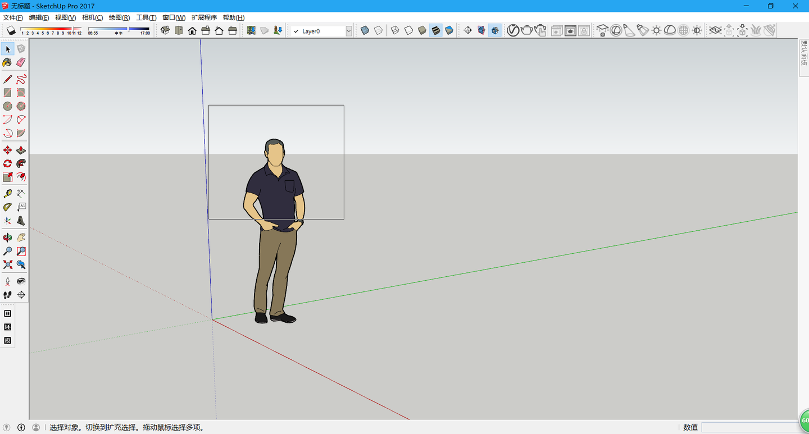This screenshot has width=809, height=434.
Task: Expand the default tray side panel
Action: pyautogui.click(x=803, y=53)
